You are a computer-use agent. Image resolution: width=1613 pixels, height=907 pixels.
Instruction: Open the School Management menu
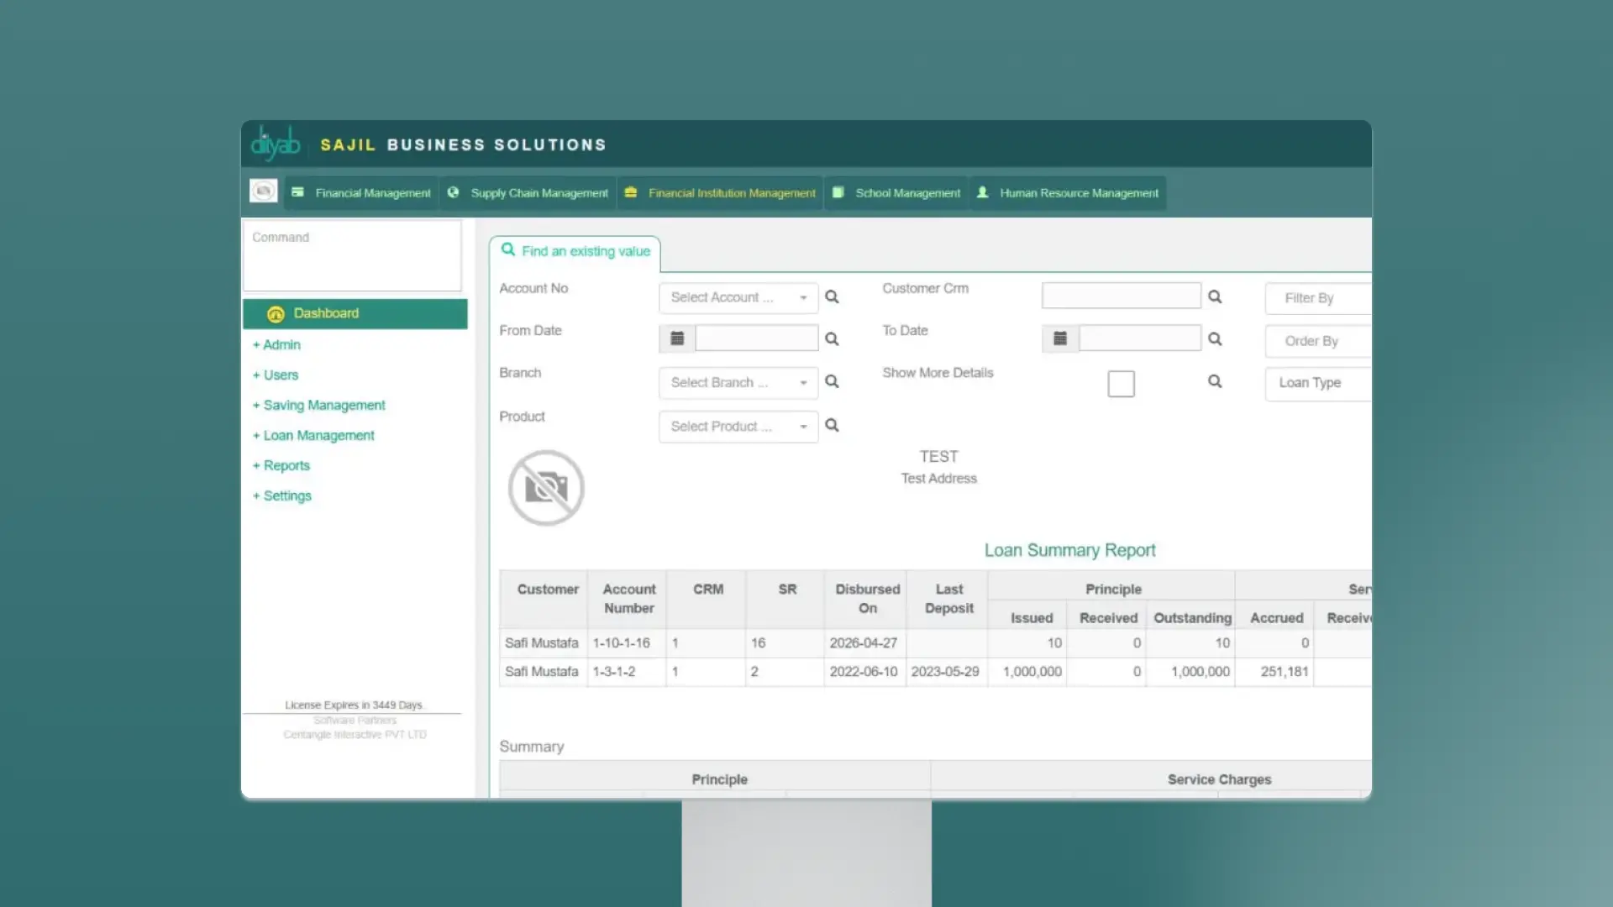[x=896, y=192]
